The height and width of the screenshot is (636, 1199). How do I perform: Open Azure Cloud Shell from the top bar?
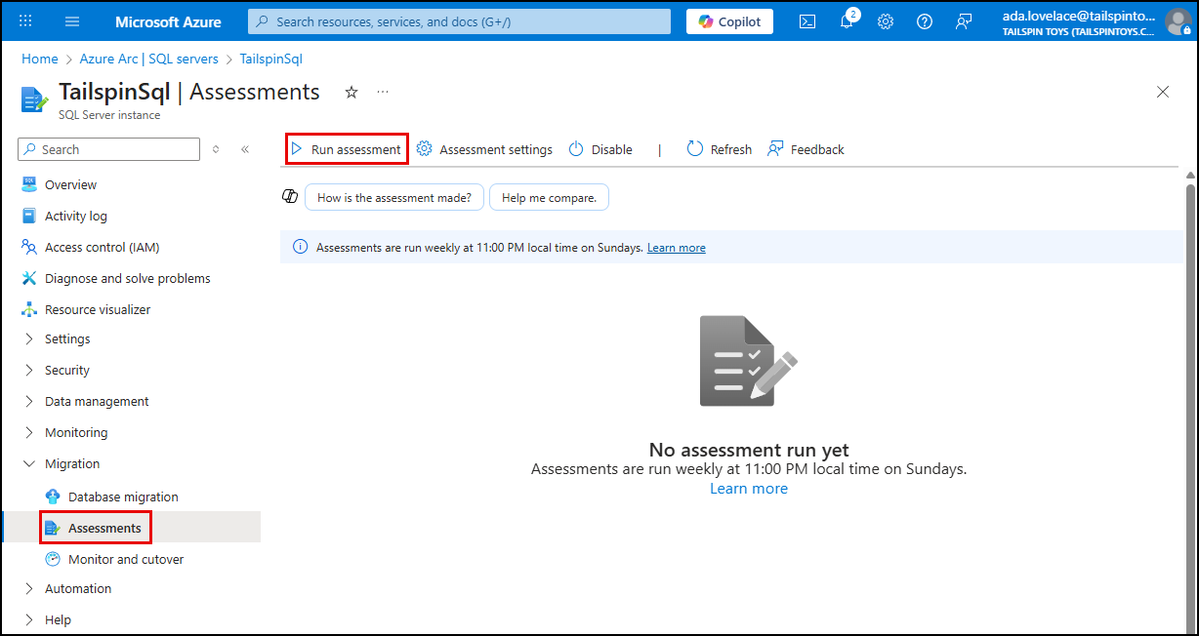806,20
